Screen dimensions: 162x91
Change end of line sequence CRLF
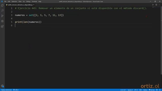coord(140,90)
